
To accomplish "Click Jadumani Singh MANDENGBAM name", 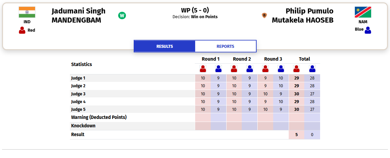I will tap(79, 15).
